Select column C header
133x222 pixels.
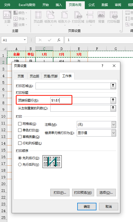pyautogui.click(x=44, y=49)
